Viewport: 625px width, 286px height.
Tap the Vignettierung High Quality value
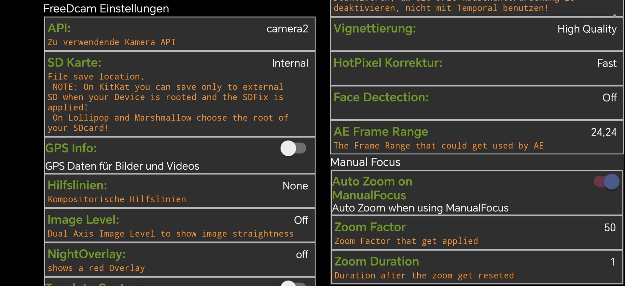tap(587, 29)
